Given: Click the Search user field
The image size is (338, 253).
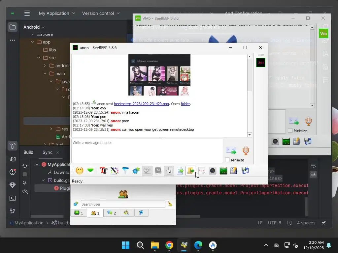Looking at the screenshot, I should [123, 204].
